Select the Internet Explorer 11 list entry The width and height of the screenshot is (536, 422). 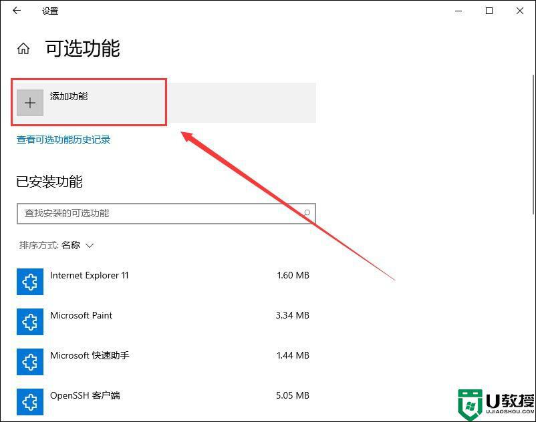(x=90, y=275)
